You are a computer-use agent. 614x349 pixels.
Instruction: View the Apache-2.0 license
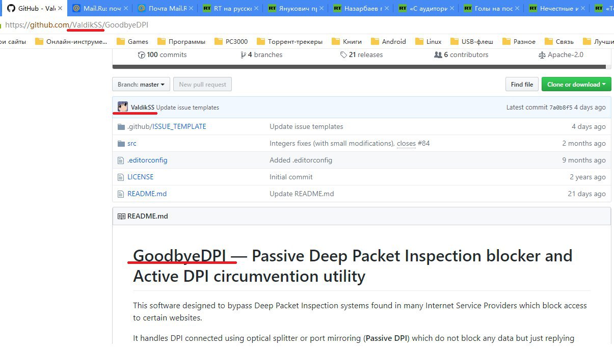(x=561, y=55)
